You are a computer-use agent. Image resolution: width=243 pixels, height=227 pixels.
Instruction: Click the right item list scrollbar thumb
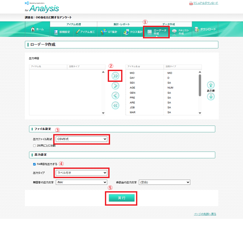coord(200,85)
